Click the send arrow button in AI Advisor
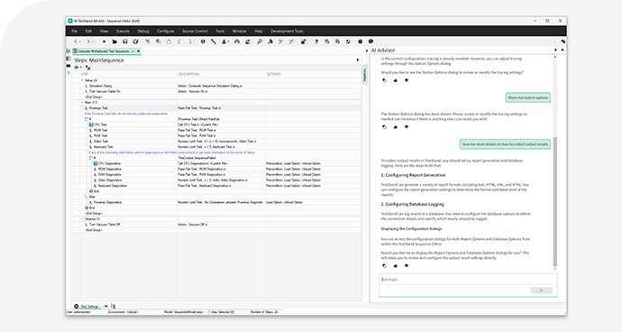 542,290
